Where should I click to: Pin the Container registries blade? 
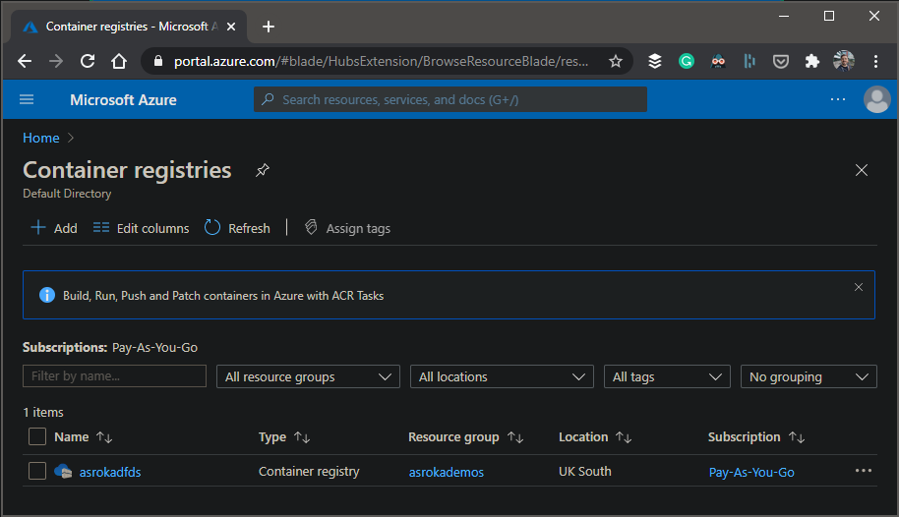click(262, 170)
